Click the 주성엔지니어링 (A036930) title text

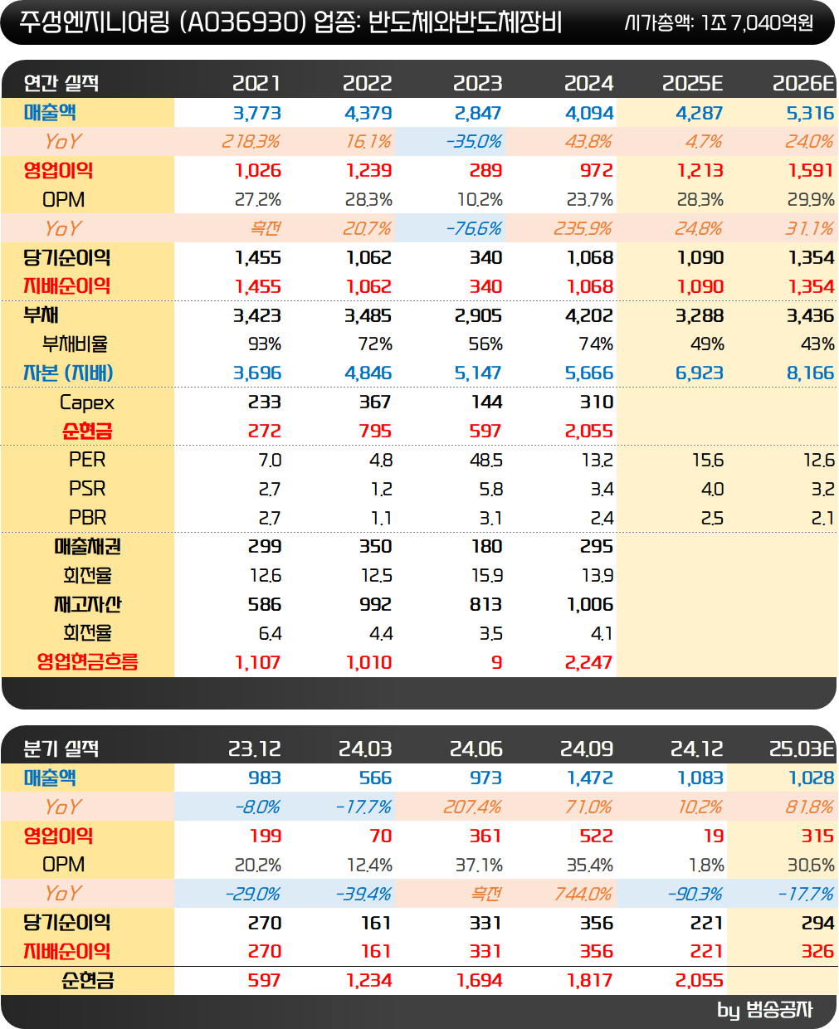point(163,22)
